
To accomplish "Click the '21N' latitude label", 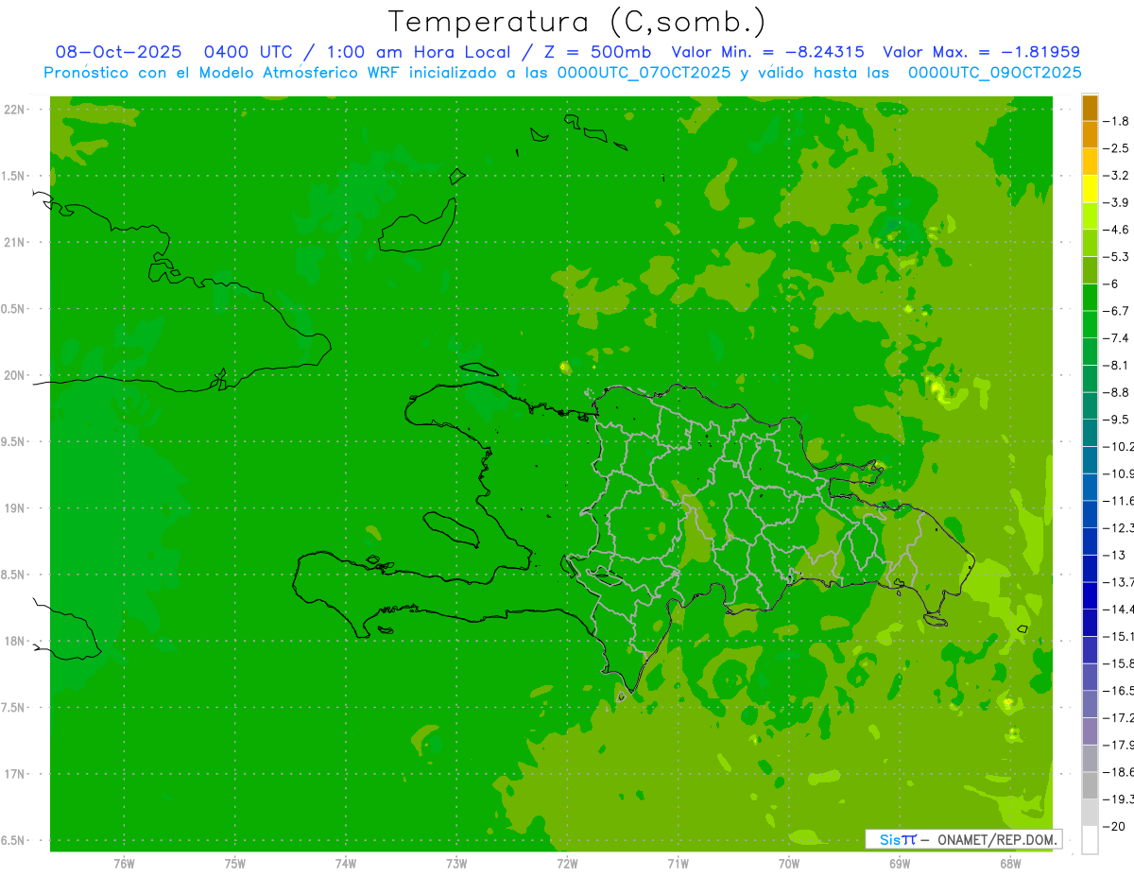I will click(x=15, y=243).
